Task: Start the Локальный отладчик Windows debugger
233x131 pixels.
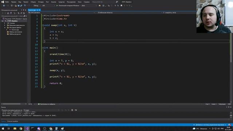Action: [68, 6]
